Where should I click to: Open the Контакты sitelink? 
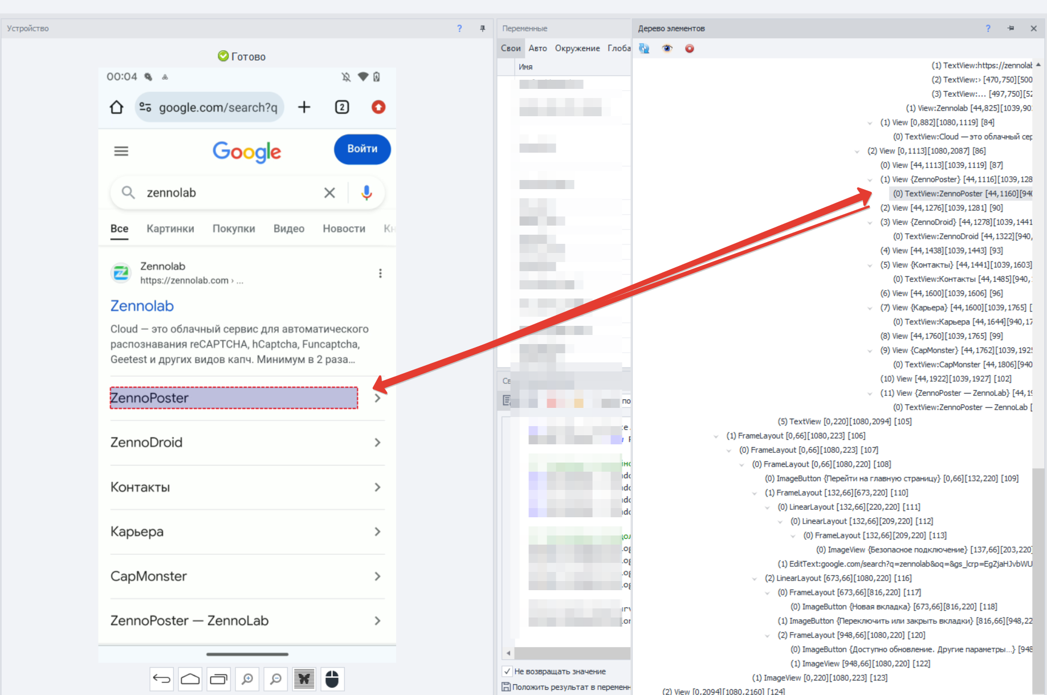140,487
